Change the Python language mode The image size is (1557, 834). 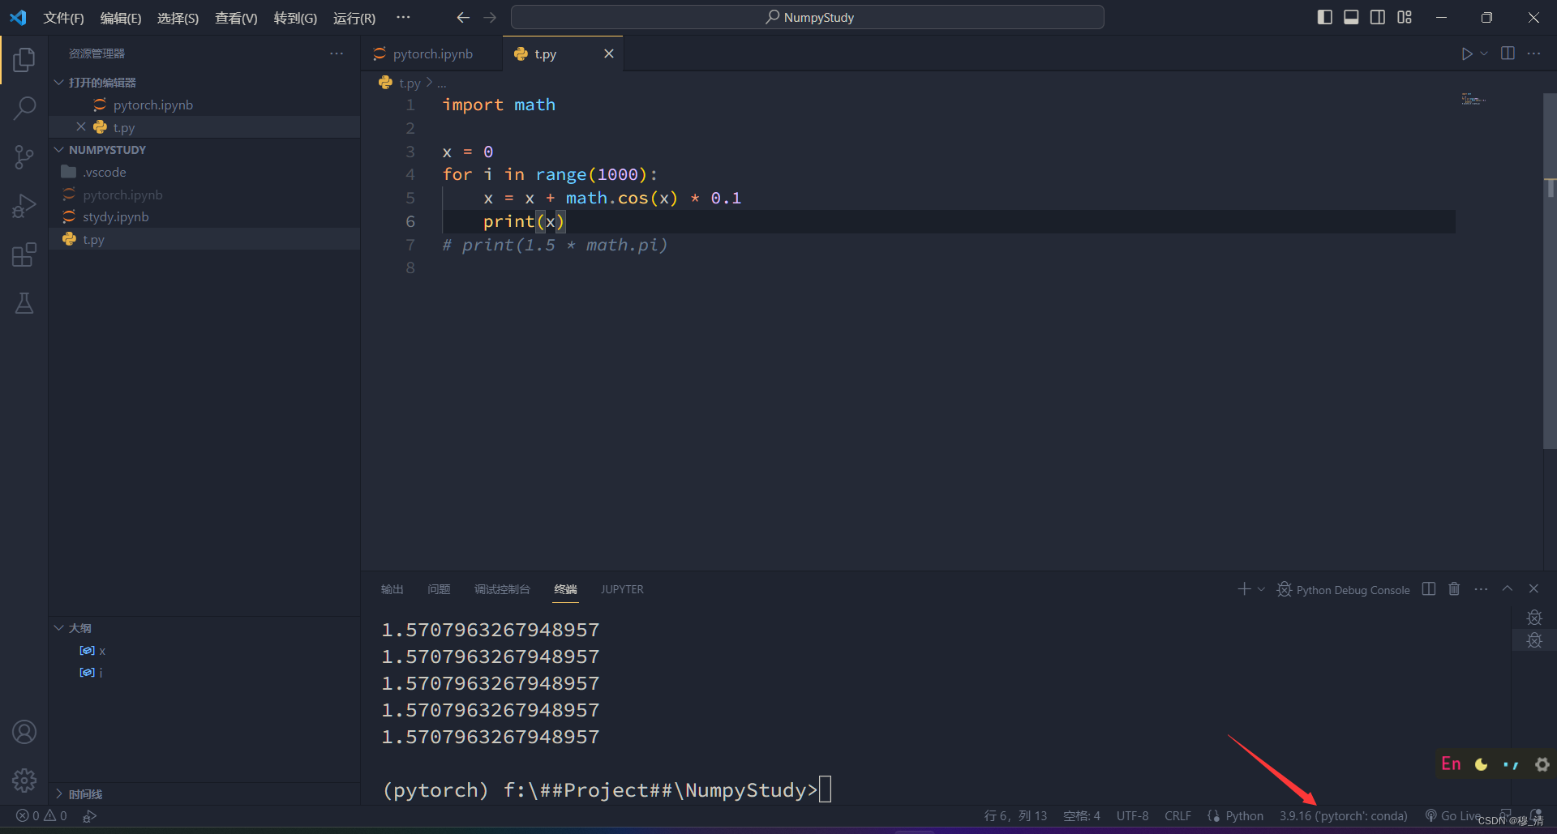1244,816
